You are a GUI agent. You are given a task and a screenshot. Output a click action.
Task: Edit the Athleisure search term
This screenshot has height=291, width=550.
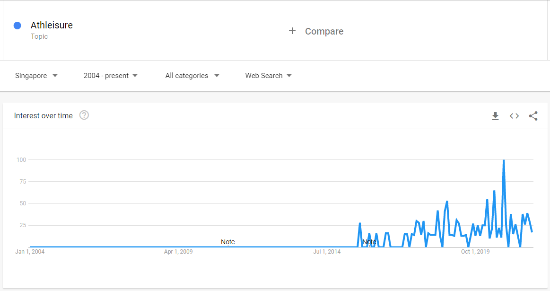pos(52,25)
